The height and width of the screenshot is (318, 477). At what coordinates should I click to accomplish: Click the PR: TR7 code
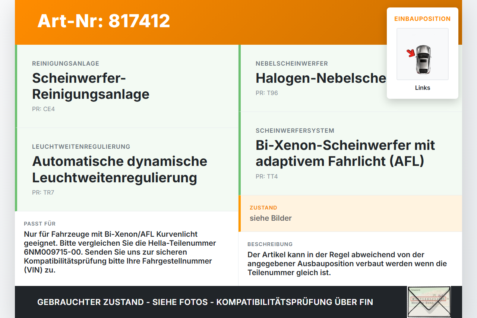(43, 193)
